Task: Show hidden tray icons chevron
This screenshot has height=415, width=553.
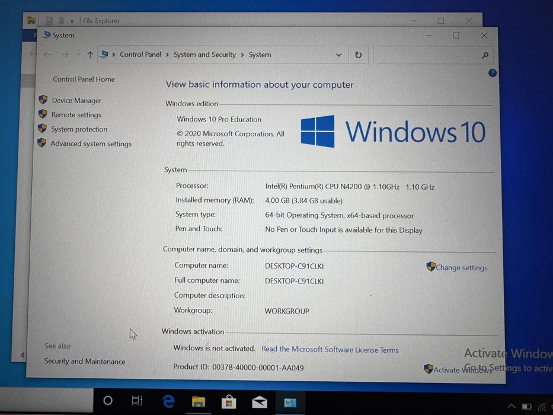Action: 512,406
